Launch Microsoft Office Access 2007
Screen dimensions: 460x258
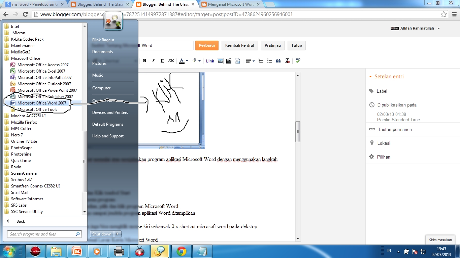(43, 65)
